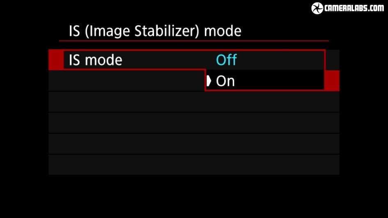Viewport: 388px width, 218px height.
Task: Click the red block left of IS mode
Action: (55, 60)
